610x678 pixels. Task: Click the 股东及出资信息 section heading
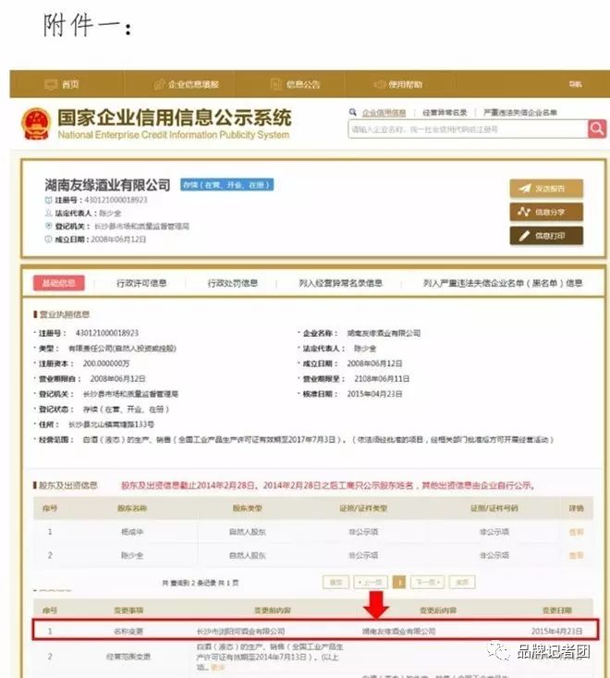coord(67,486)
